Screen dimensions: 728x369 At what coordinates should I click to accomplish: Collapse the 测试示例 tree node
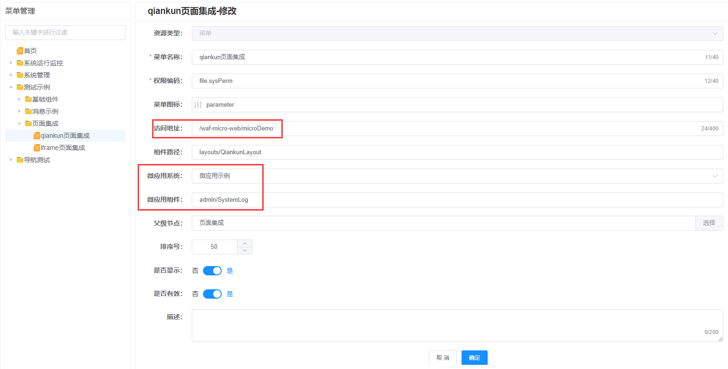(x=11, y=87)
